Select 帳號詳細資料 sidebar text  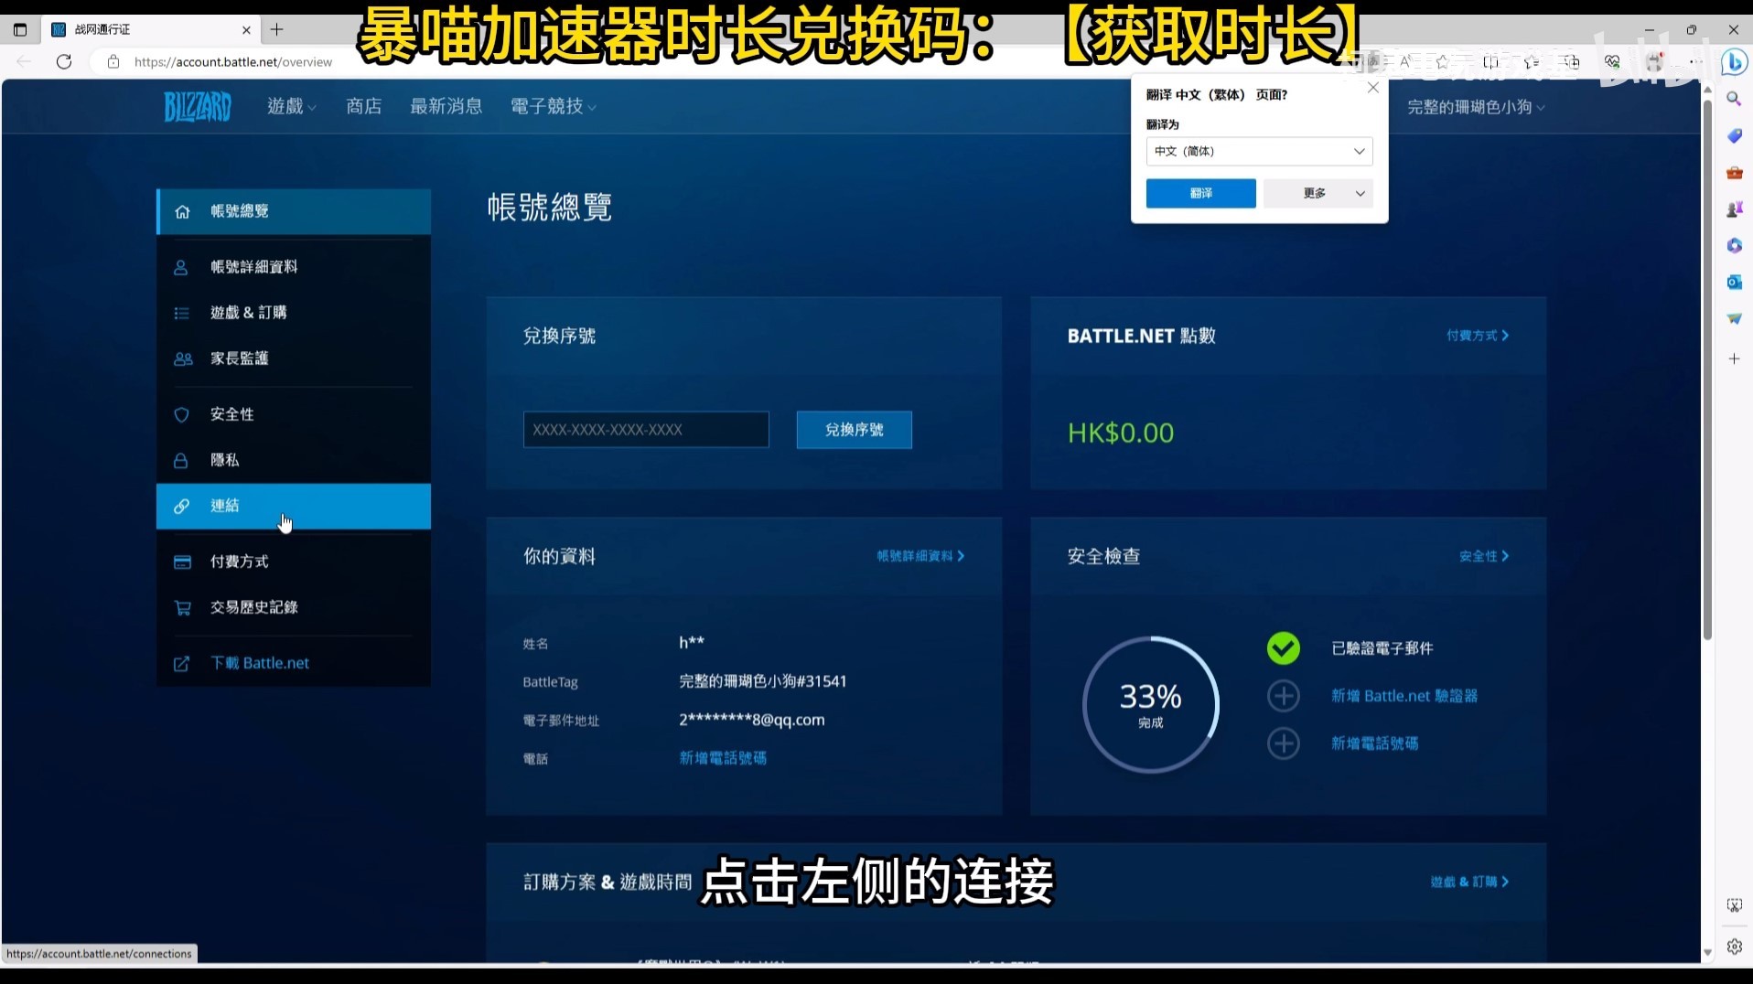click(253, 267)
